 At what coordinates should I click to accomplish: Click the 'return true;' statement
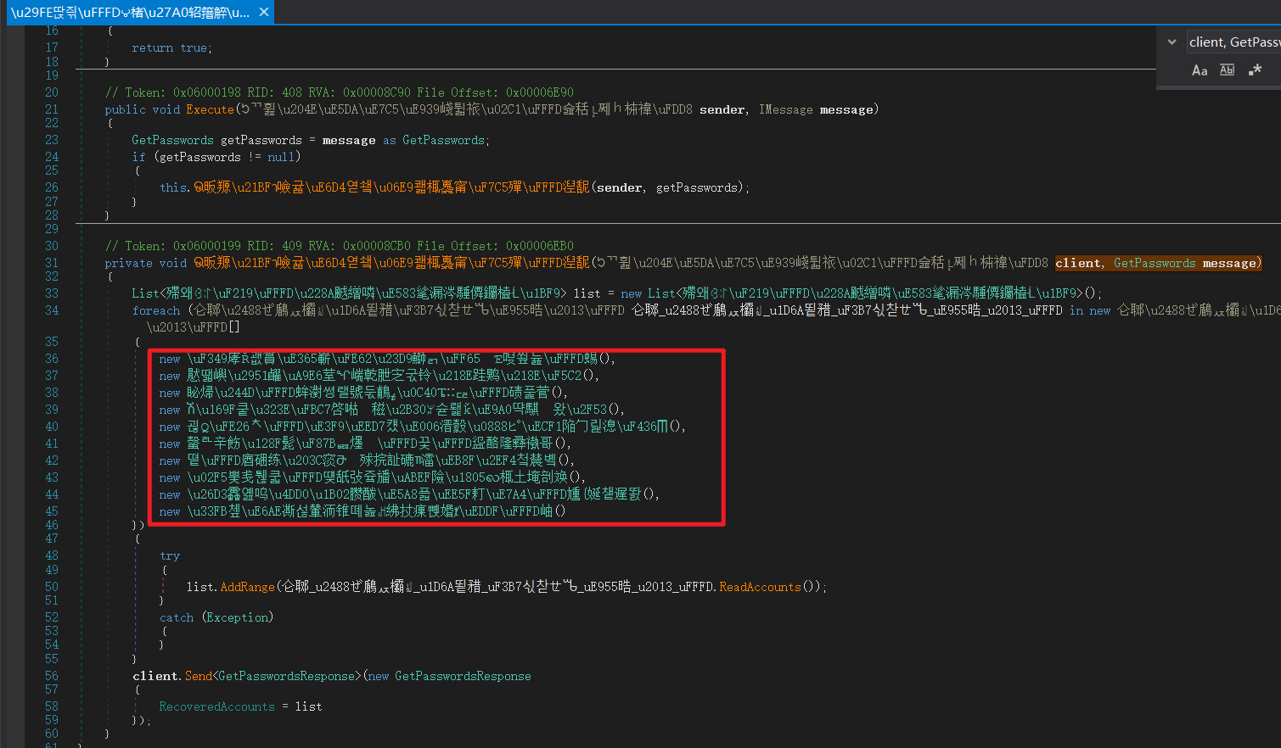pyautogui.click(x=171, y=48)
